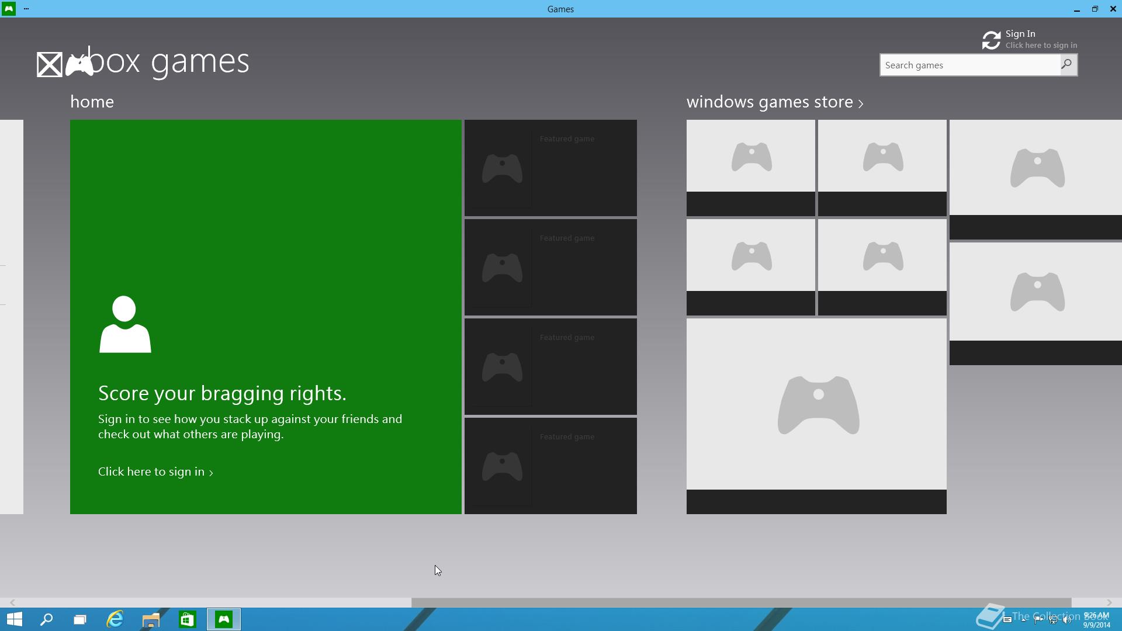Launch Internet Explorer from taskbar
The image size is (1122, 631).
click(115, 619)
